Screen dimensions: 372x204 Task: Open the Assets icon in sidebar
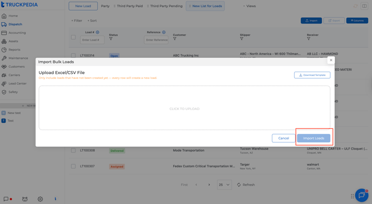[x=4, y=41]
